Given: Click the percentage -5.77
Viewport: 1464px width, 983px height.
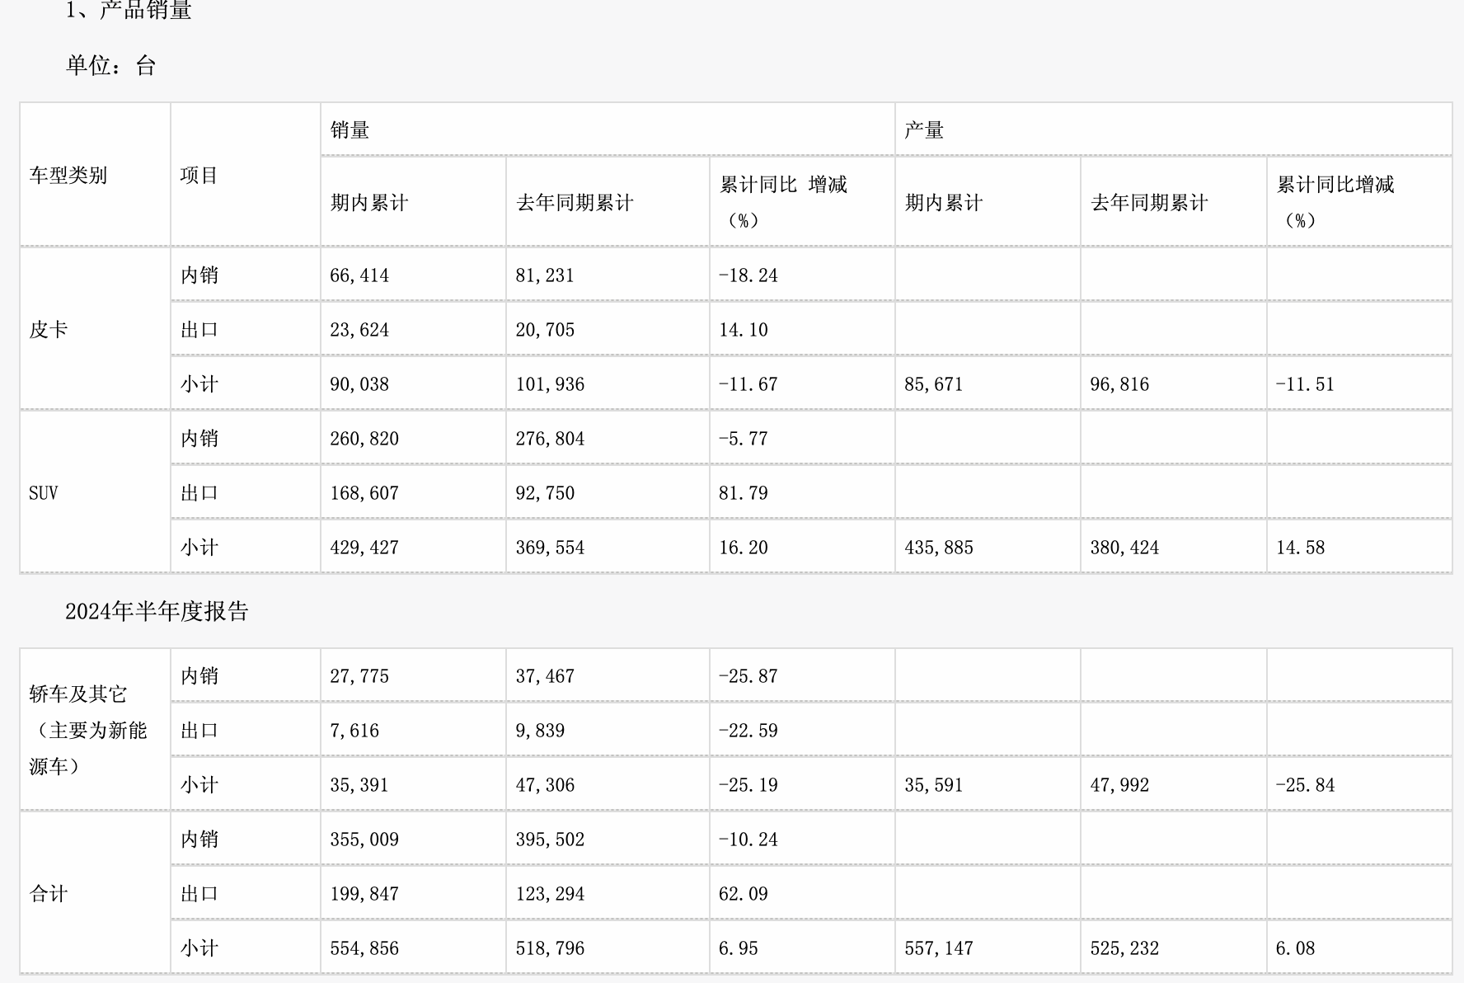Looking at the screenshot, I should (744, 439).
